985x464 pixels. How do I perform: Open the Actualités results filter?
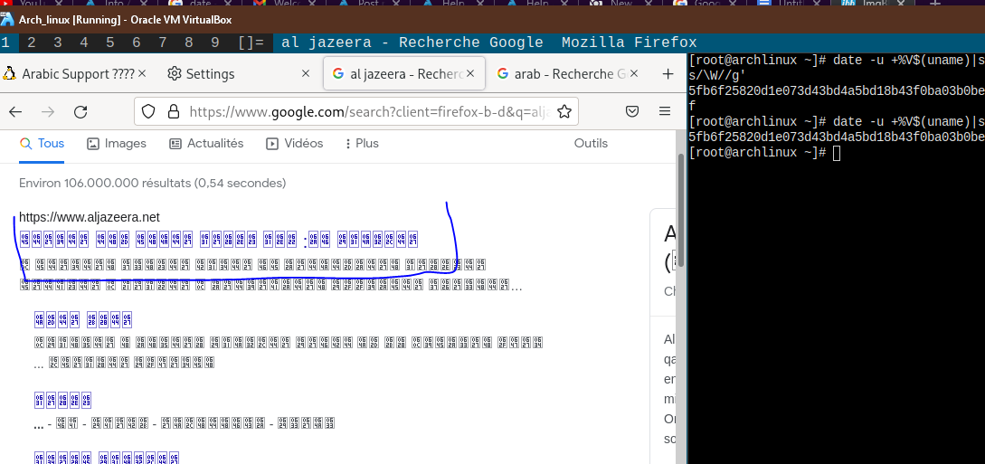[206, 144]
